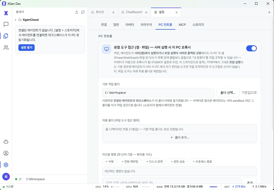Click the 설정 열기 button
Viewport: 274px width, 190px height.
(27, 48)
